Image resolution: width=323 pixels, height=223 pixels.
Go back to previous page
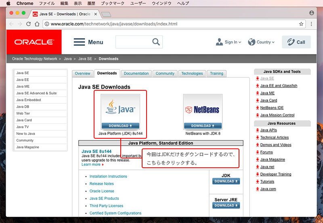11,24
